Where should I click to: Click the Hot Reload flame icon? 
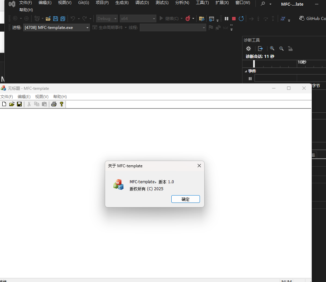tap(188, 19)
